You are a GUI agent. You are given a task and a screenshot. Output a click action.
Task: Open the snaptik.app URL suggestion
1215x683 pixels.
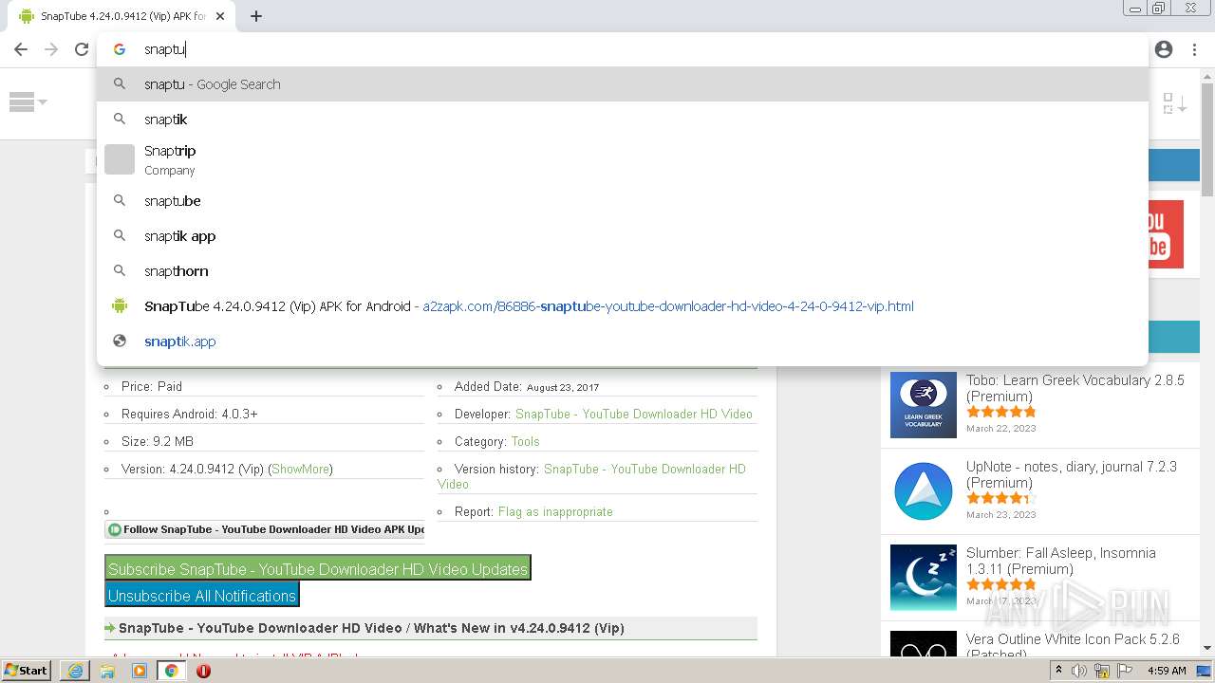click(623, 341)
